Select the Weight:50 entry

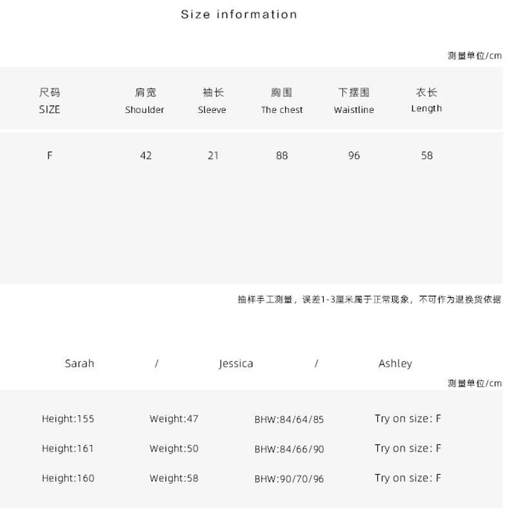(174, 448)
